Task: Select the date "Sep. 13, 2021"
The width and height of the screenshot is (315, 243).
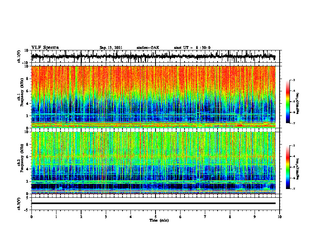Action: 111,48
